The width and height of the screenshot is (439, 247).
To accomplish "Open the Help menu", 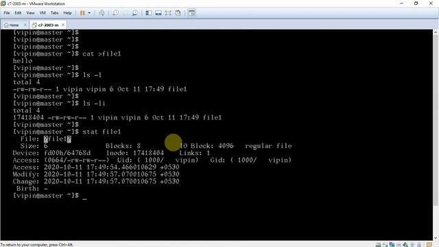I will (x=67, y=13).
